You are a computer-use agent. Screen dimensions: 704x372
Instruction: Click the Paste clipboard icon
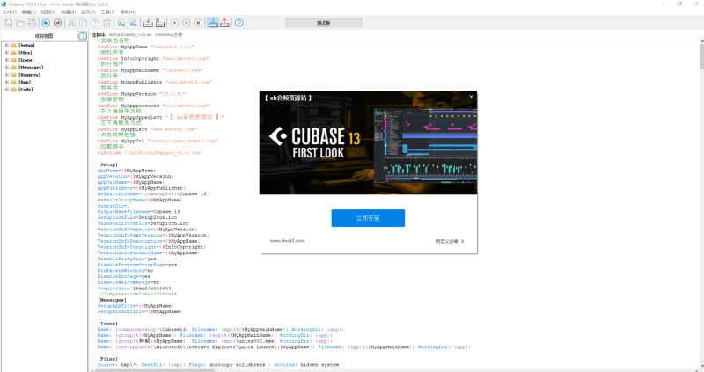coord(95,23)
